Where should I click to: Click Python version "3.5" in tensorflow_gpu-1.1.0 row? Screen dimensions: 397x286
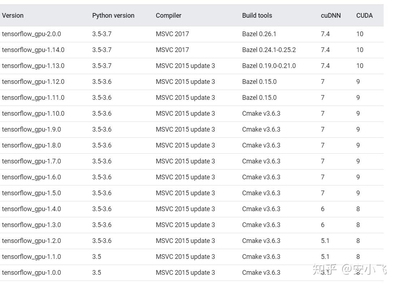[x=96, y=257]
